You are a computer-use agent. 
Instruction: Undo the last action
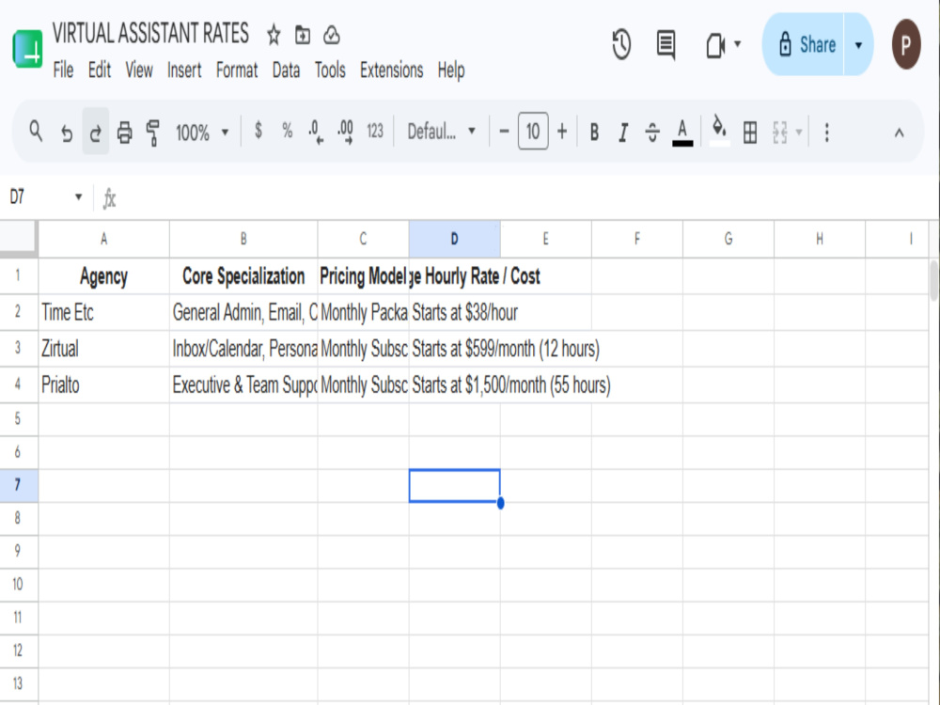point(67,132)
